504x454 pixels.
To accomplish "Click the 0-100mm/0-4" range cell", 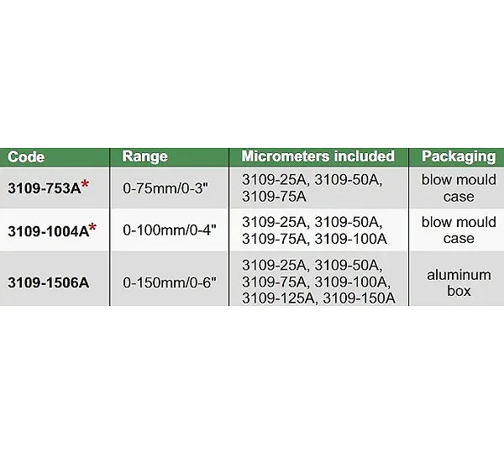I will coord(170,230).
